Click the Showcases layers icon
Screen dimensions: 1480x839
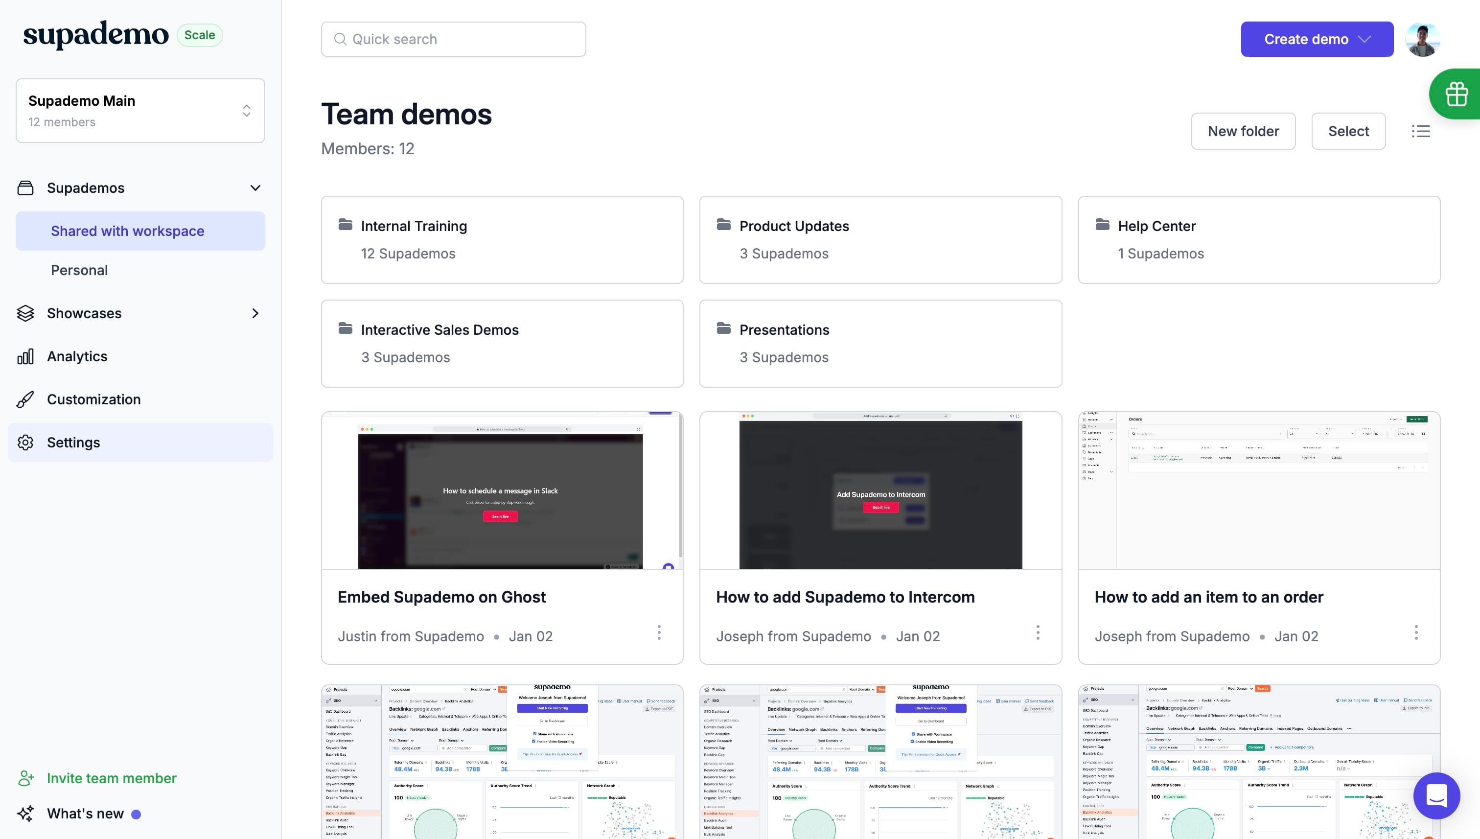(25, 313)
